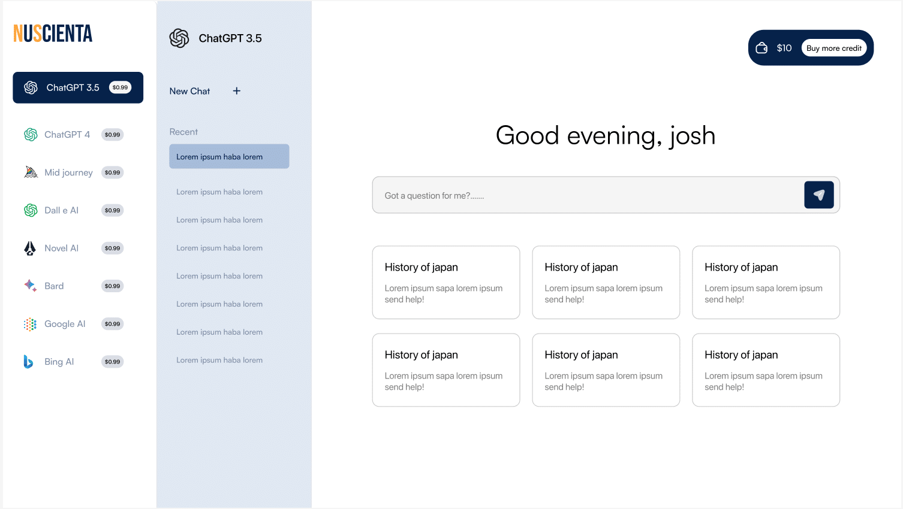Click the $0.99 badge next to ChatGPT 4
The height and width of the screenshot is (509, 903).
[x=113, y=135]
